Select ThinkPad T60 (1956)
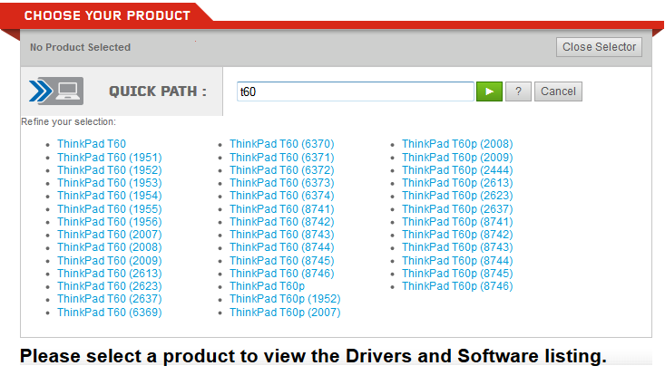Screen dimensions: 665x385 [x=110, y=222]
